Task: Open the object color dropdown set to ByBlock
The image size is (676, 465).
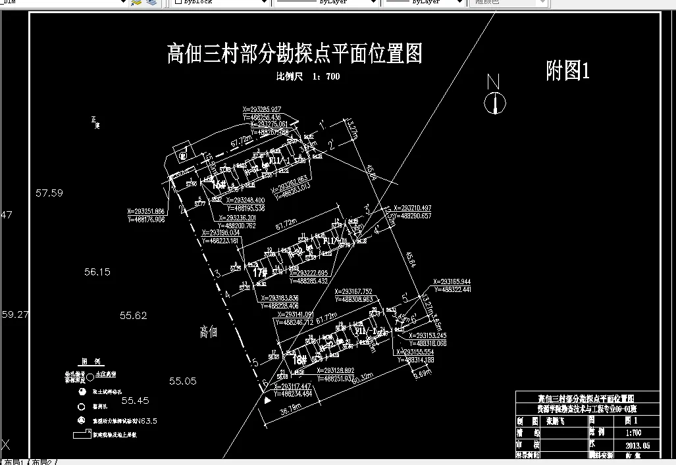Action: [x=266, y=3]
